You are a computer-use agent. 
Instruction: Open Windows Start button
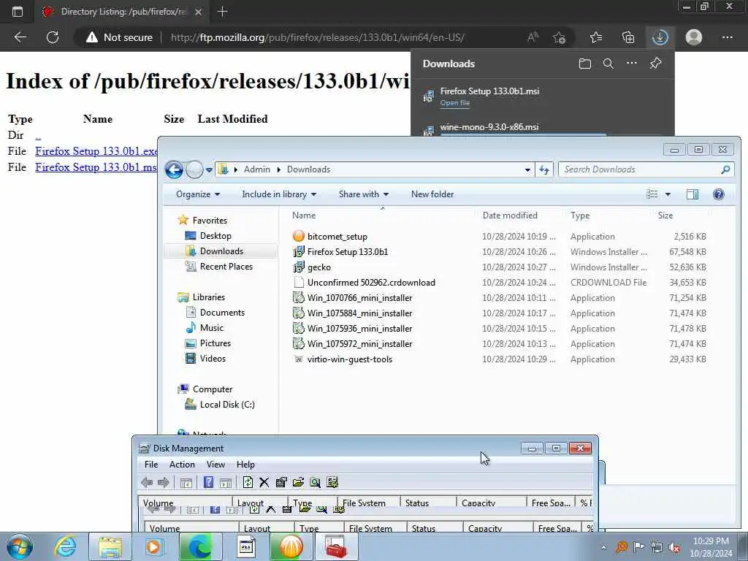(x=20, y=546)
